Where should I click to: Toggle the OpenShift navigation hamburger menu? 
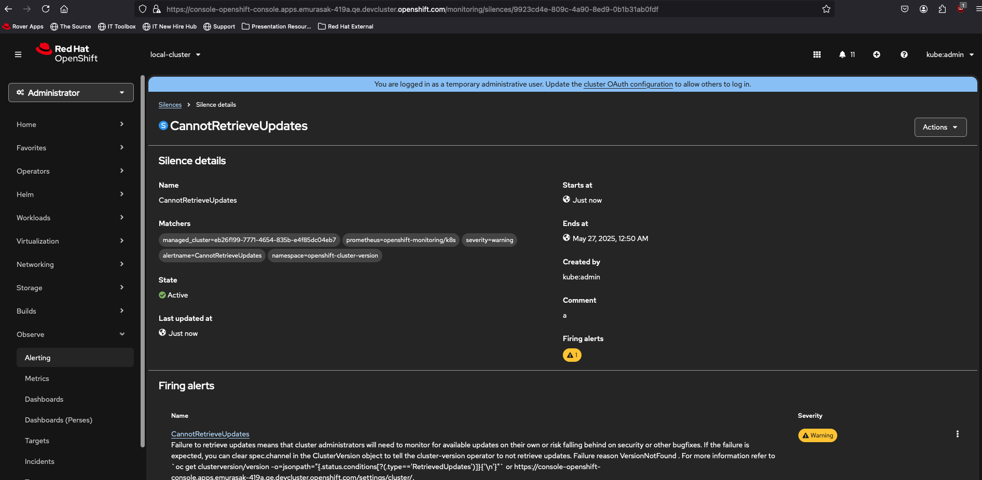point(18,54)
